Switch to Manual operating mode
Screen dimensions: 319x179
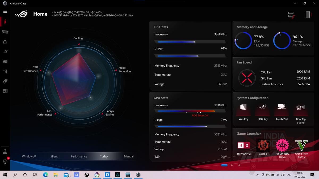tap(129, 156)
